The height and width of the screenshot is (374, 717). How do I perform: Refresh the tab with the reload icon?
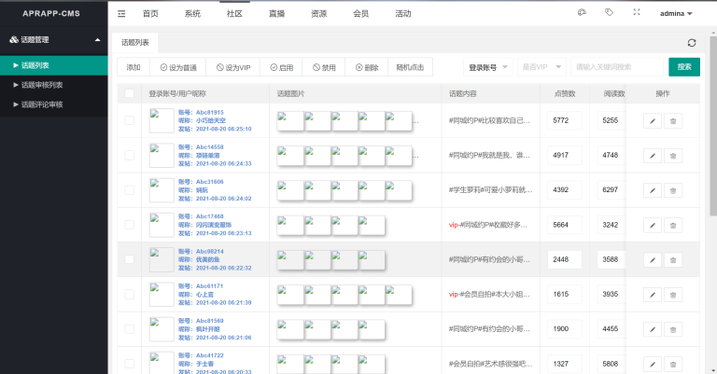(691, 43)
